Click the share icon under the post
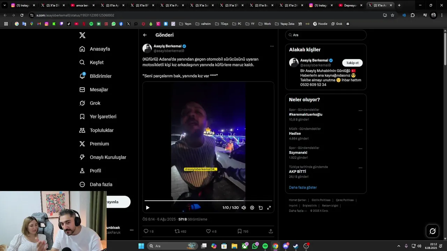Viewport: 447px width, 251px height. [x=271, y=231]
